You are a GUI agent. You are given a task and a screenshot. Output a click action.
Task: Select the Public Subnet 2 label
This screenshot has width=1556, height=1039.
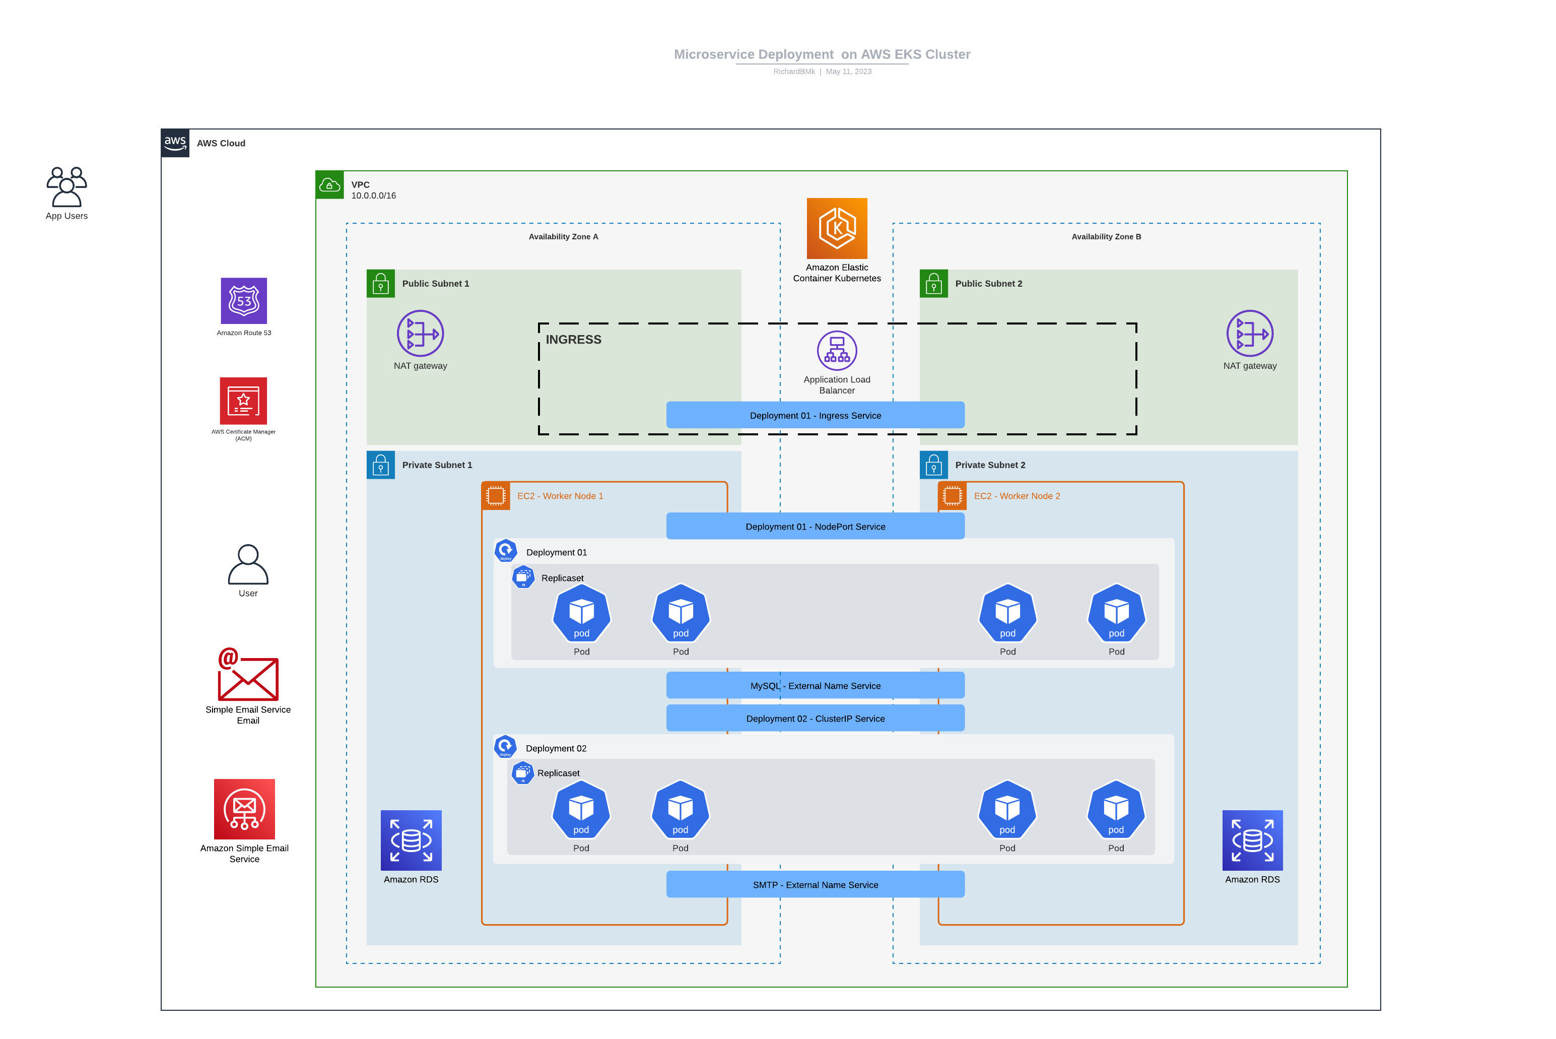click(x=989, y=284)
